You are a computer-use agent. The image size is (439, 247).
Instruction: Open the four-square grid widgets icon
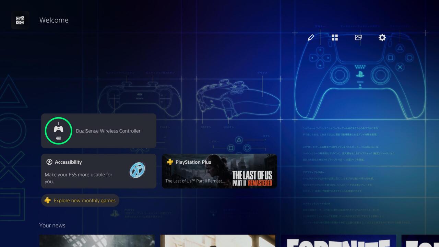[335, 38]
